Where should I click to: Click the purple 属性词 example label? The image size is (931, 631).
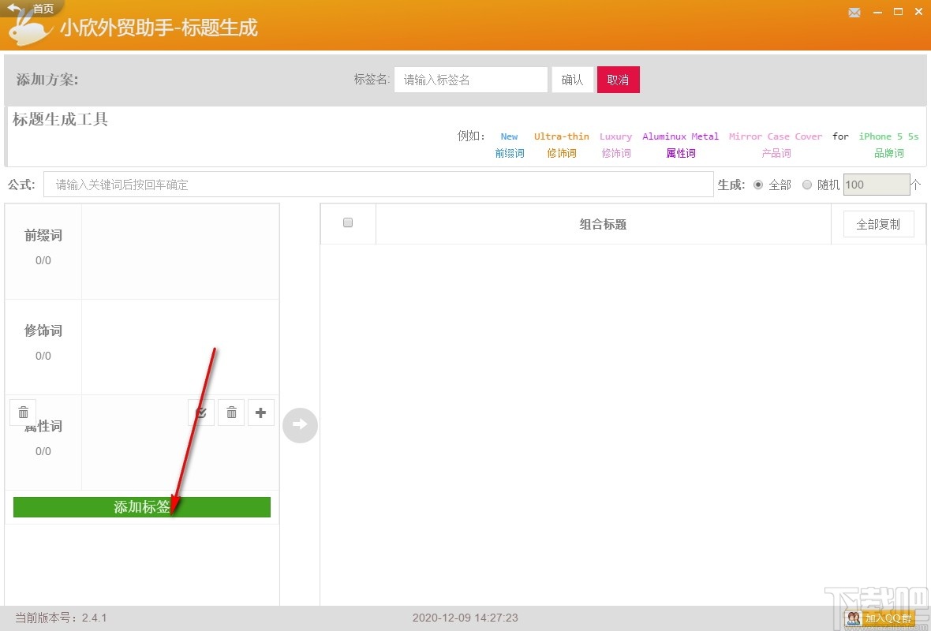click(680, 153)
